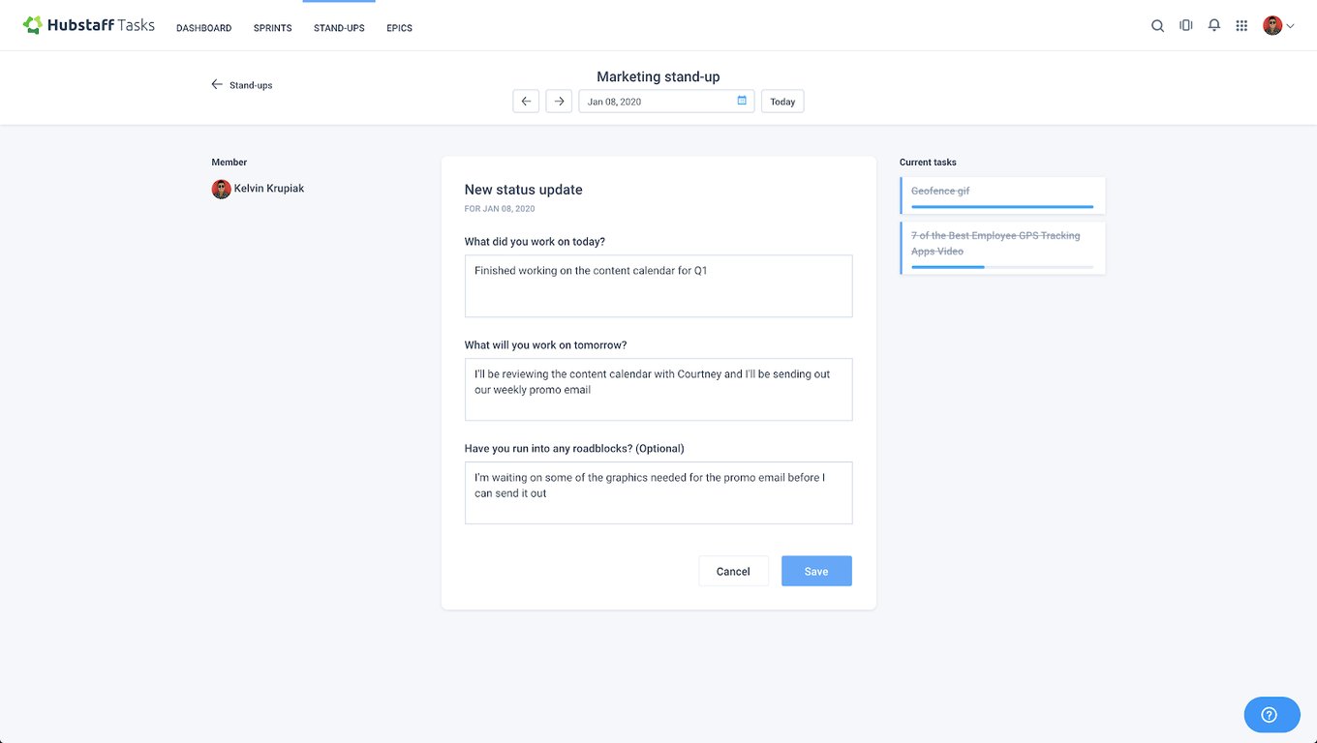
Task: Open the help question mark button
Action: pos(1271,715)
